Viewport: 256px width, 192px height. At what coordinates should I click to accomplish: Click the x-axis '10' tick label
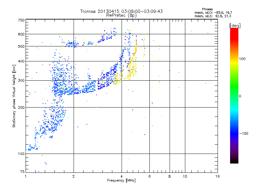pos(185,176)
